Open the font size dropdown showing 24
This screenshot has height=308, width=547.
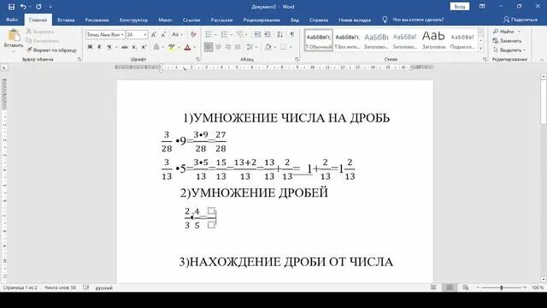(144, 34)
